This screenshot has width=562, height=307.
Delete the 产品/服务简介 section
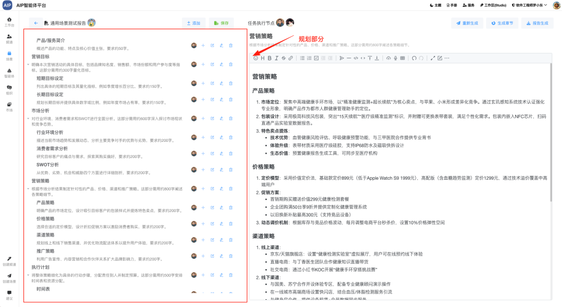point(231,45)
